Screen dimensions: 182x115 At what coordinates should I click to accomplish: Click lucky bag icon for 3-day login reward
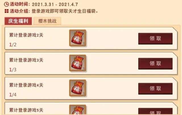[78, 63]
